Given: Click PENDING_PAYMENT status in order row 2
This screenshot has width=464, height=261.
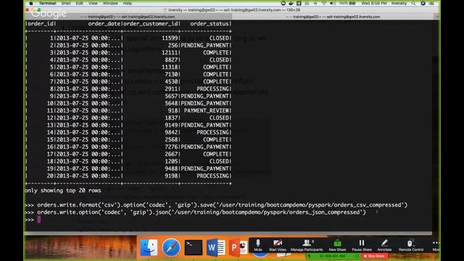Looking at the screenshot, I should pos(204,45).
